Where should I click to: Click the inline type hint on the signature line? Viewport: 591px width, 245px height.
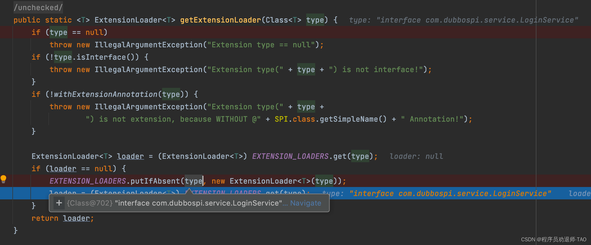pos(464,20)
